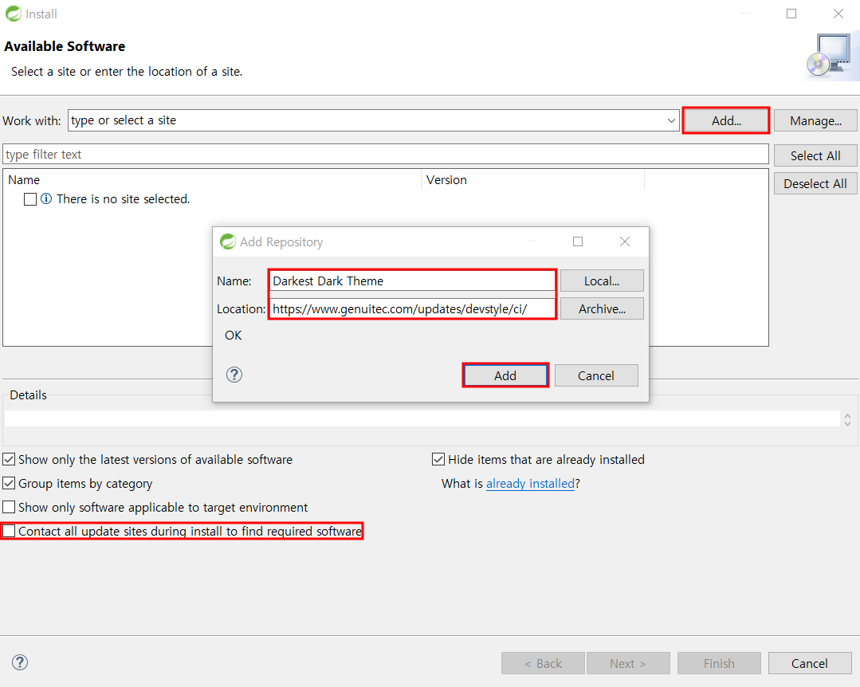Image resolution: width=860 pixels, height=687 pixels.
Task: Maximize the Install window
Action: click(791, 14)
